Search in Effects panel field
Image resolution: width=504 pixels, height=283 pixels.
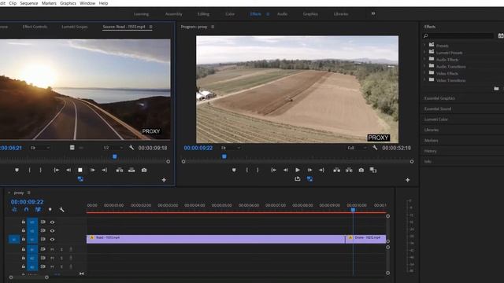[458, 35]
